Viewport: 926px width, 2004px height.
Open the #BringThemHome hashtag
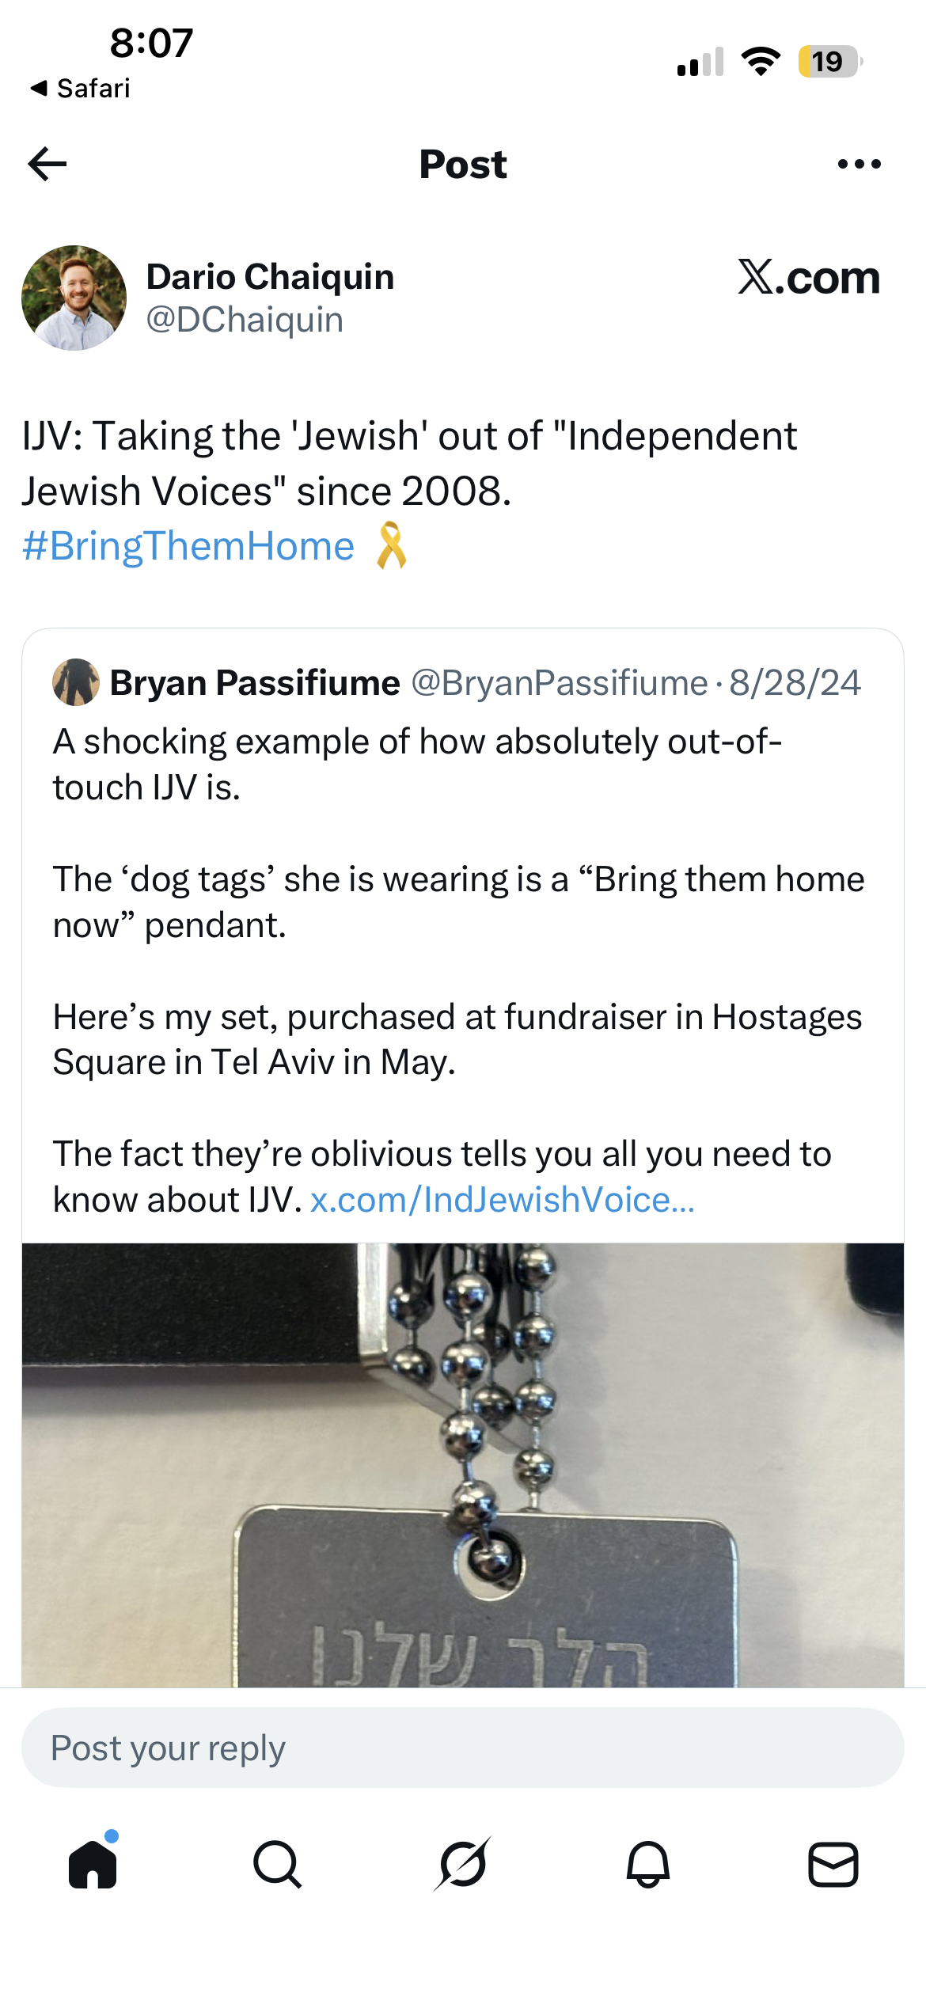188,546
